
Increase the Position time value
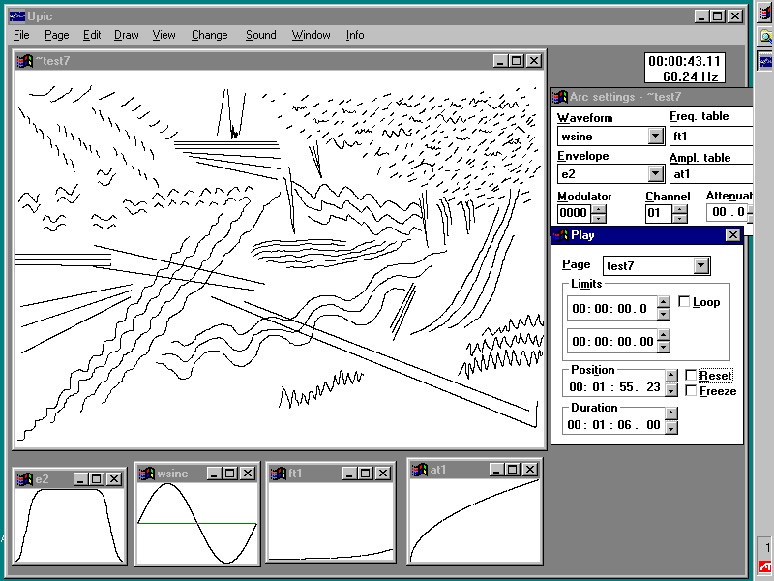pos(671,376)
